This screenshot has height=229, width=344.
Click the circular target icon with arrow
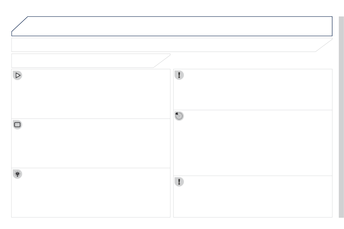point(179,116)
